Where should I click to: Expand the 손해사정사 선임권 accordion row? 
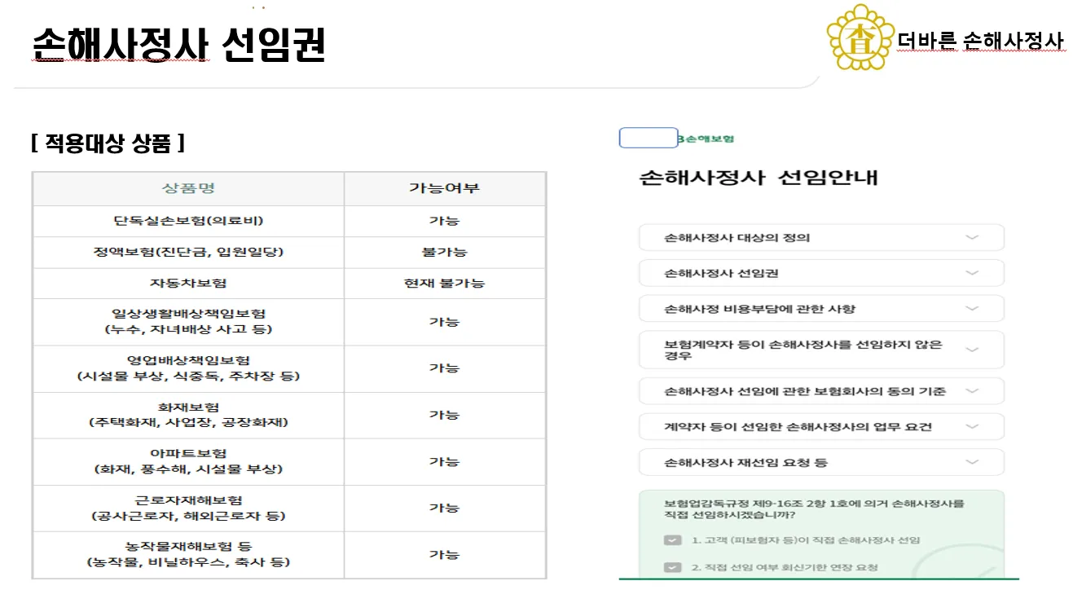click(x=821, y=273)
